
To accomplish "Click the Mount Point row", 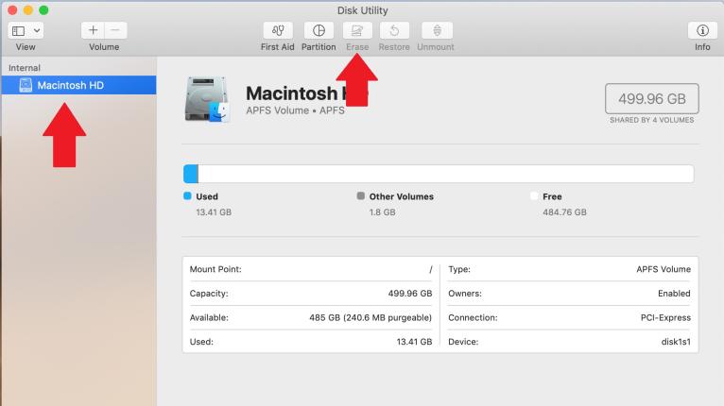I will click(x=311, y=269).
